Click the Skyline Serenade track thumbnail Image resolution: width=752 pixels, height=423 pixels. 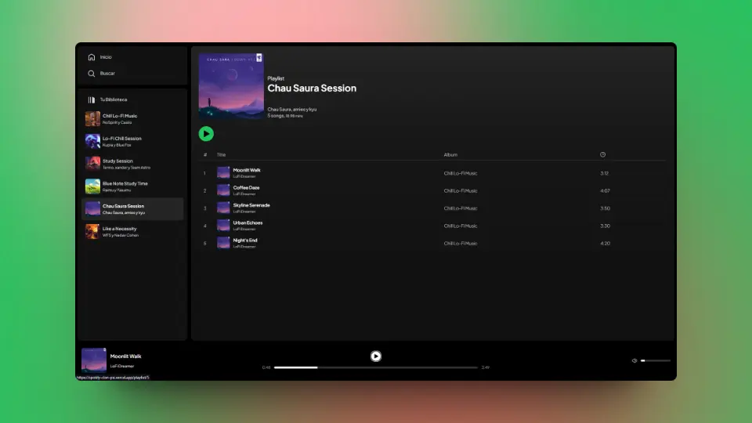223,208
